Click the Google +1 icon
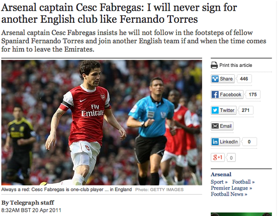This screenshot has height=216, width=278. pyautogui.click(x=218, y=157)
